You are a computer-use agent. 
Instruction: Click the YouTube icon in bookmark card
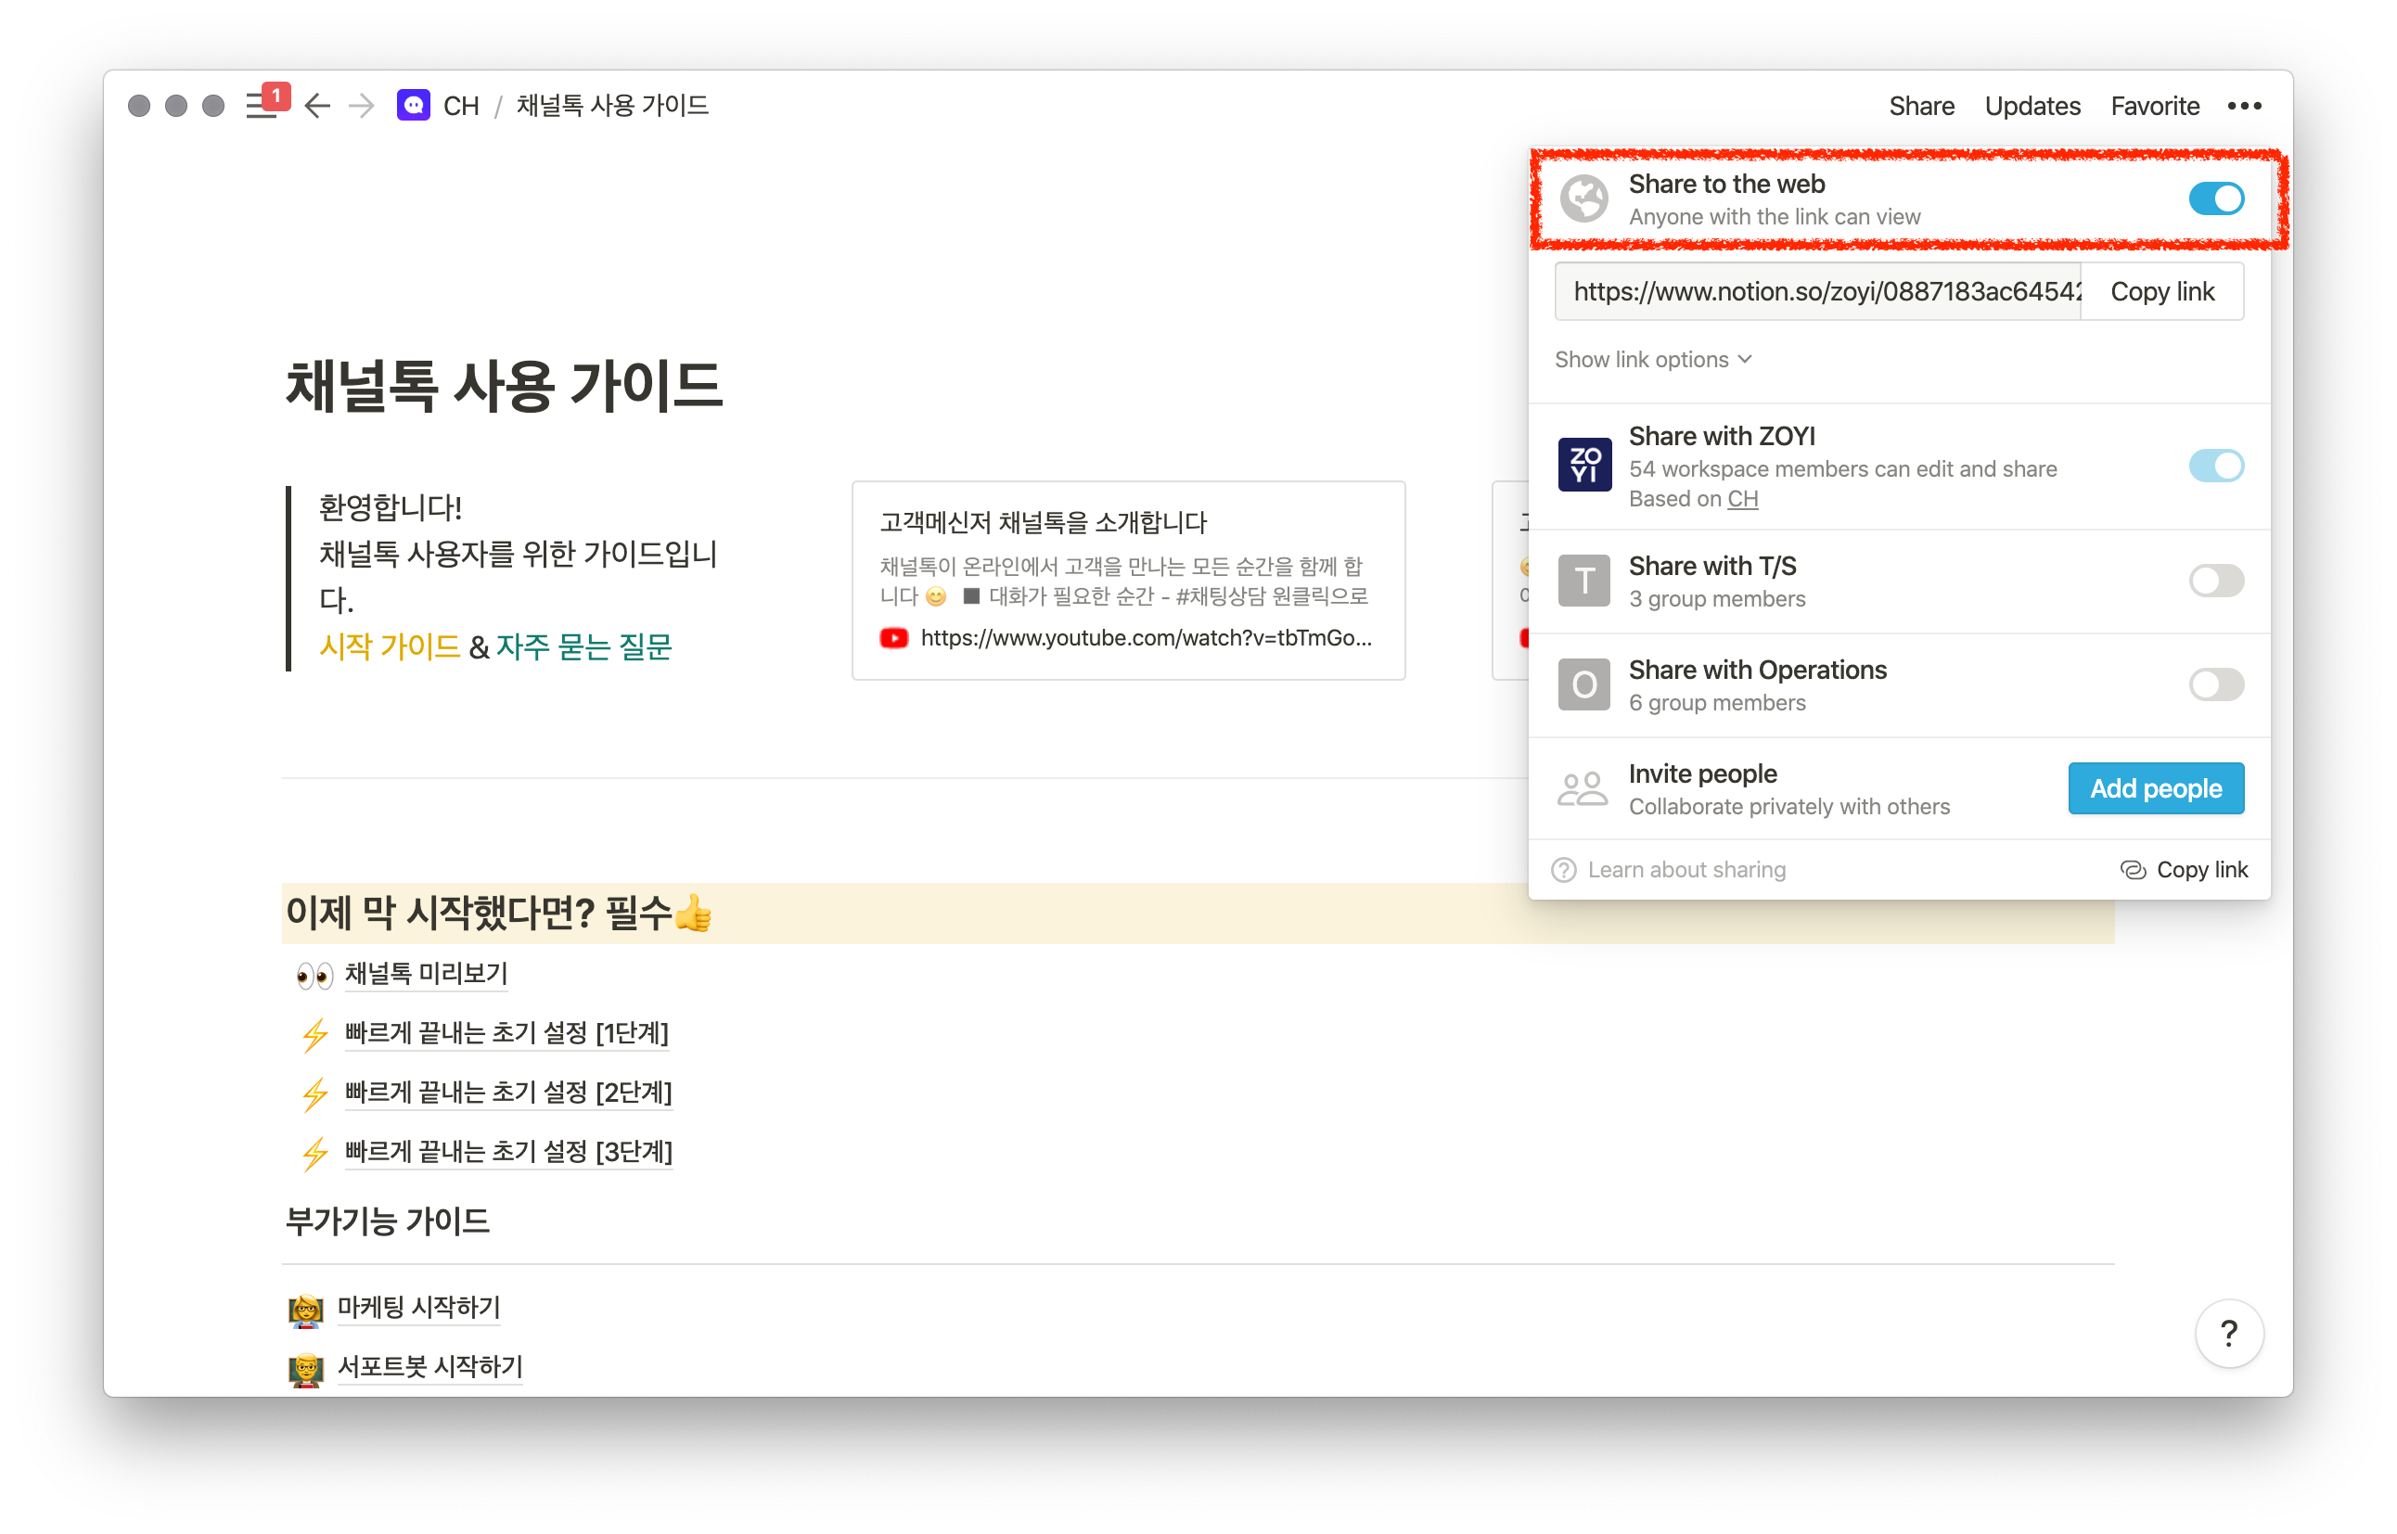[893, 637]
